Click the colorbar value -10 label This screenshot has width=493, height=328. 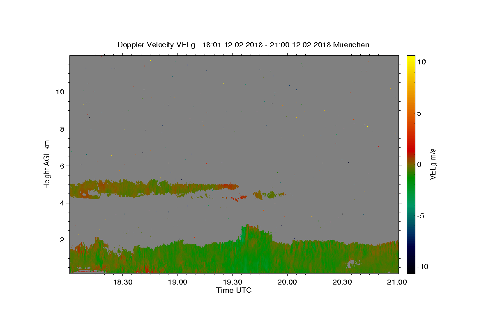[422, 266]
